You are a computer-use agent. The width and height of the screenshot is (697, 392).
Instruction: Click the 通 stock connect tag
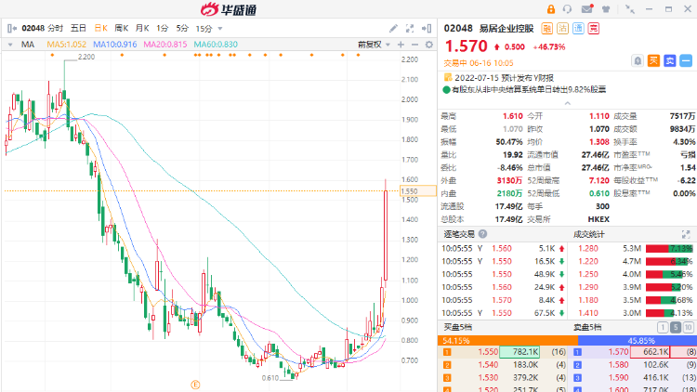click(x=578, y=29)
